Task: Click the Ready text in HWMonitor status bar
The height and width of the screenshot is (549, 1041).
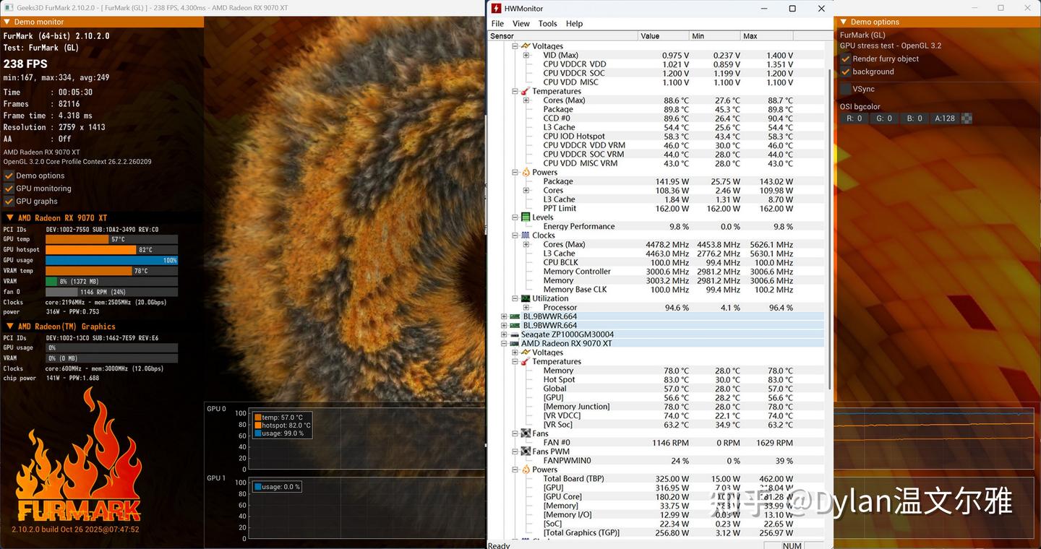Action: coord(500,545)
